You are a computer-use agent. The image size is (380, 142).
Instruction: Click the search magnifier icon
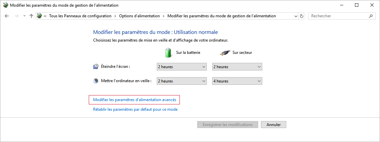point(371,16)
